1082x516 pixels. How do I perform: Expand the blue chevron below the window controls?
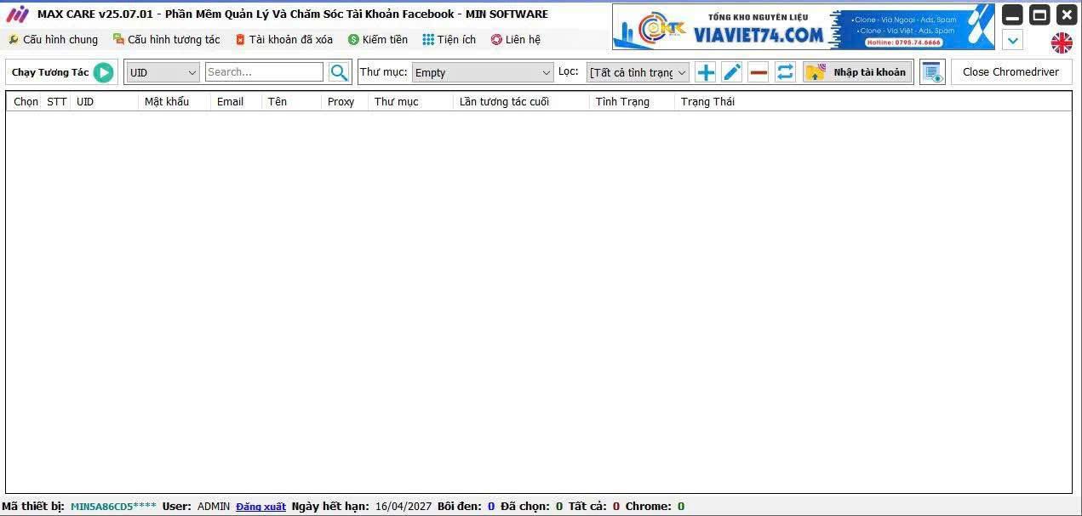coord(1012,40)
